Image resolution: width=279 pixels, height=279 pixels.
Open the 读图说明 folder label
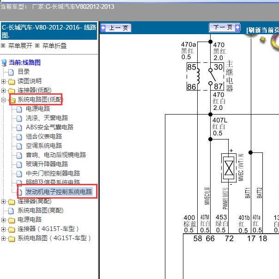(x=30, y=81)
